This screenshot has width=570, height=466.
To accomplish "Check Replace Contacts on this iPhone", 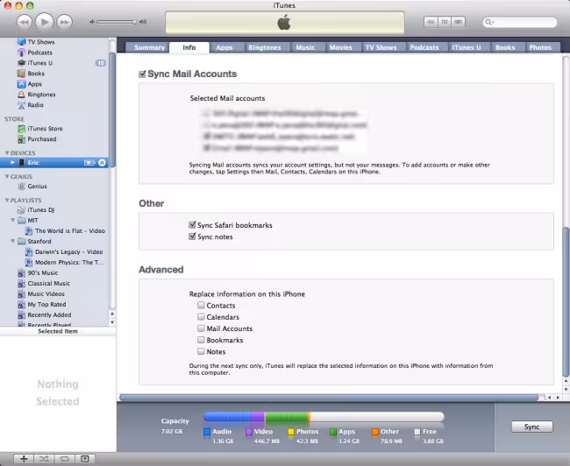I will coord(201,305).
